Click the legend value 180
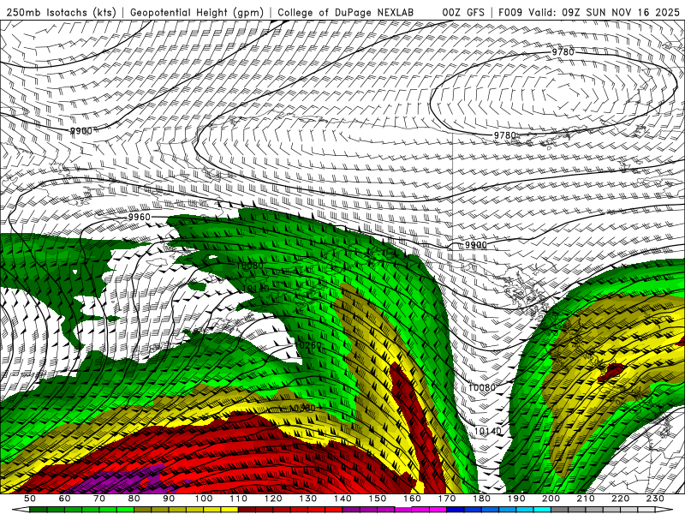Image resolution: width=685 pixels, height=514 pixels. point(481,499)
